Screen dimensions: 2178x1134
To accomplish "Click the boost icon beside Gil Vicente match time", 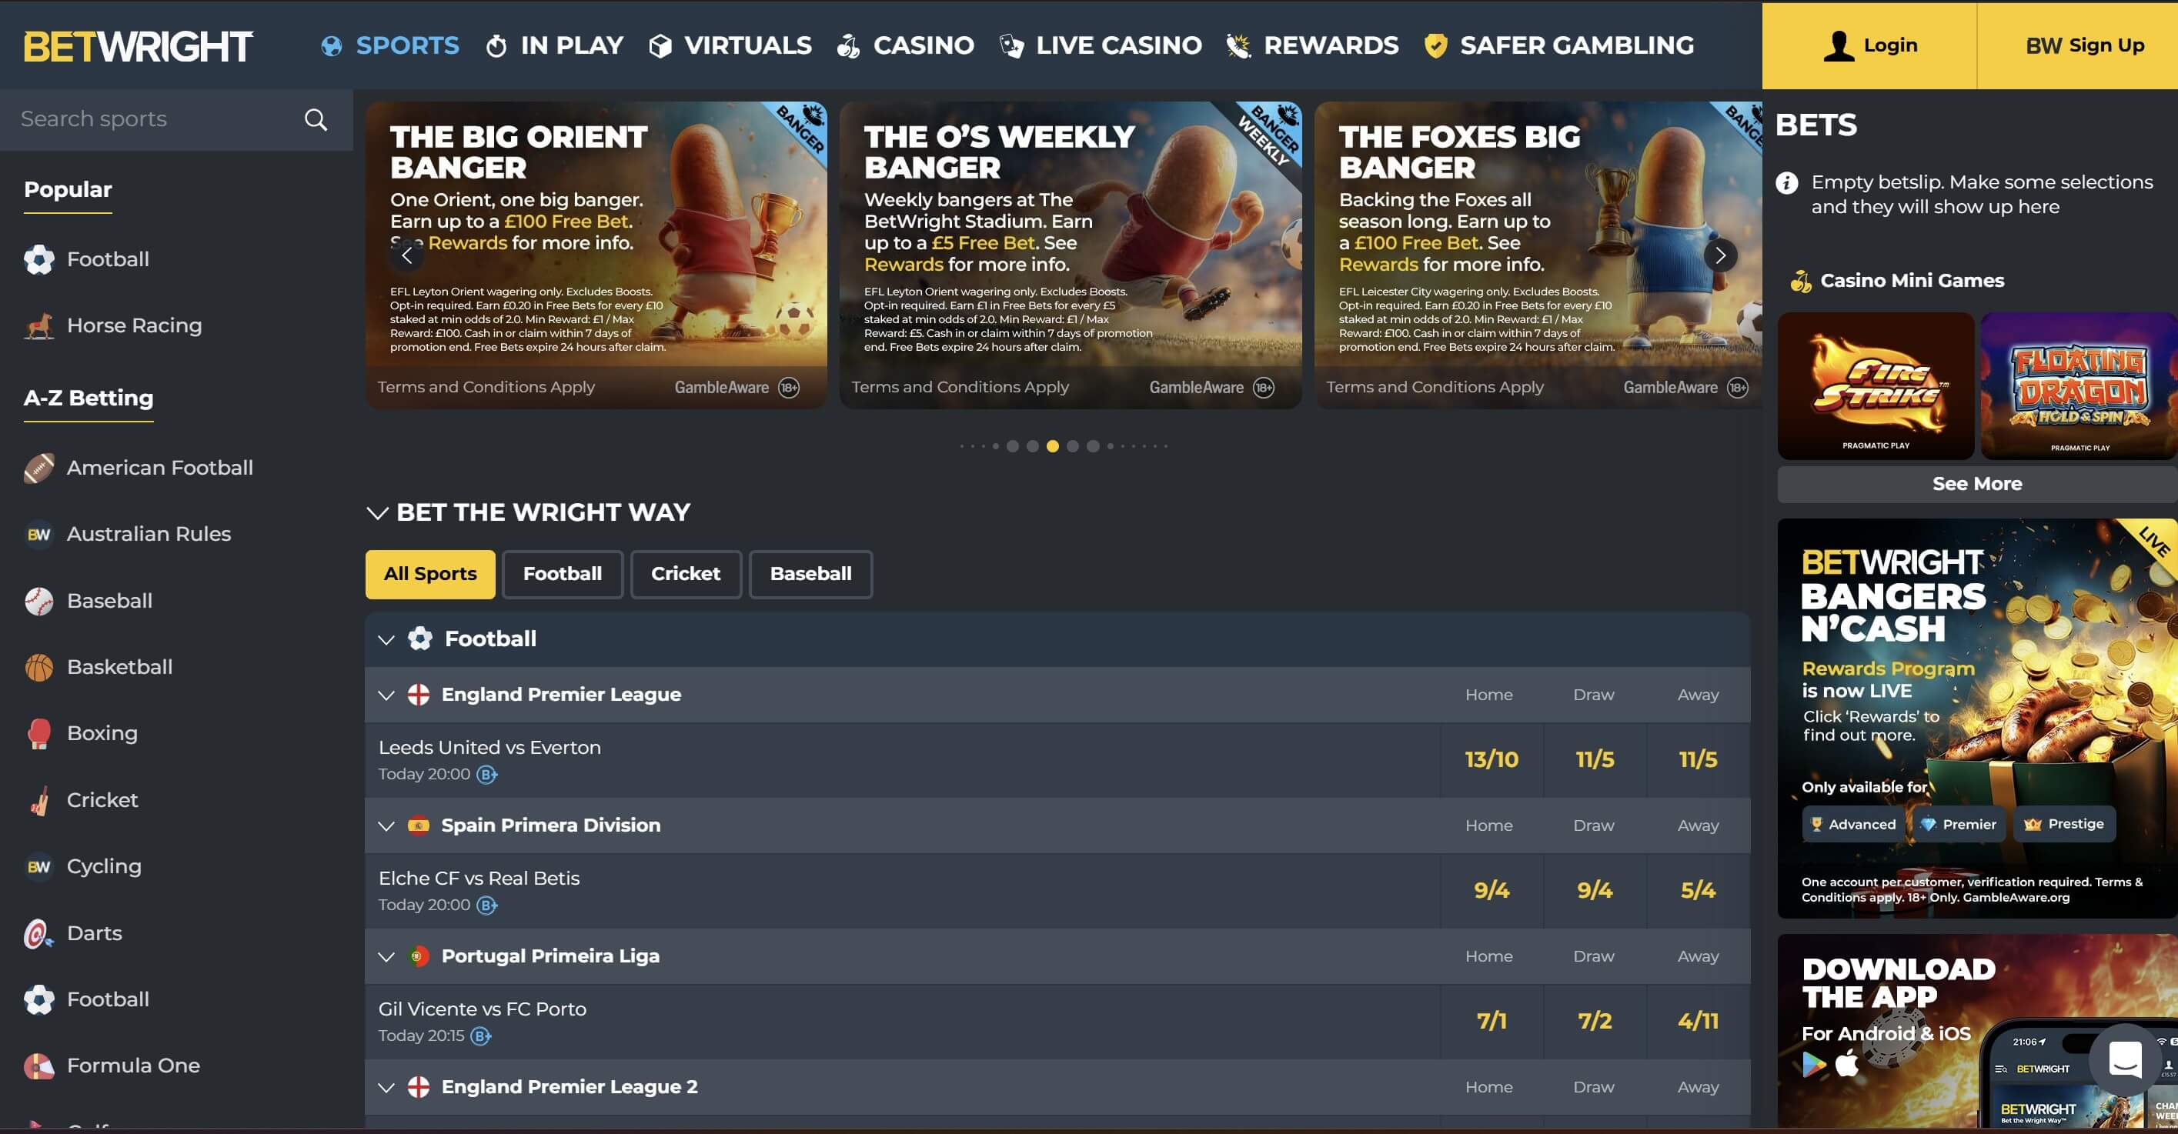I will 481,1036.
